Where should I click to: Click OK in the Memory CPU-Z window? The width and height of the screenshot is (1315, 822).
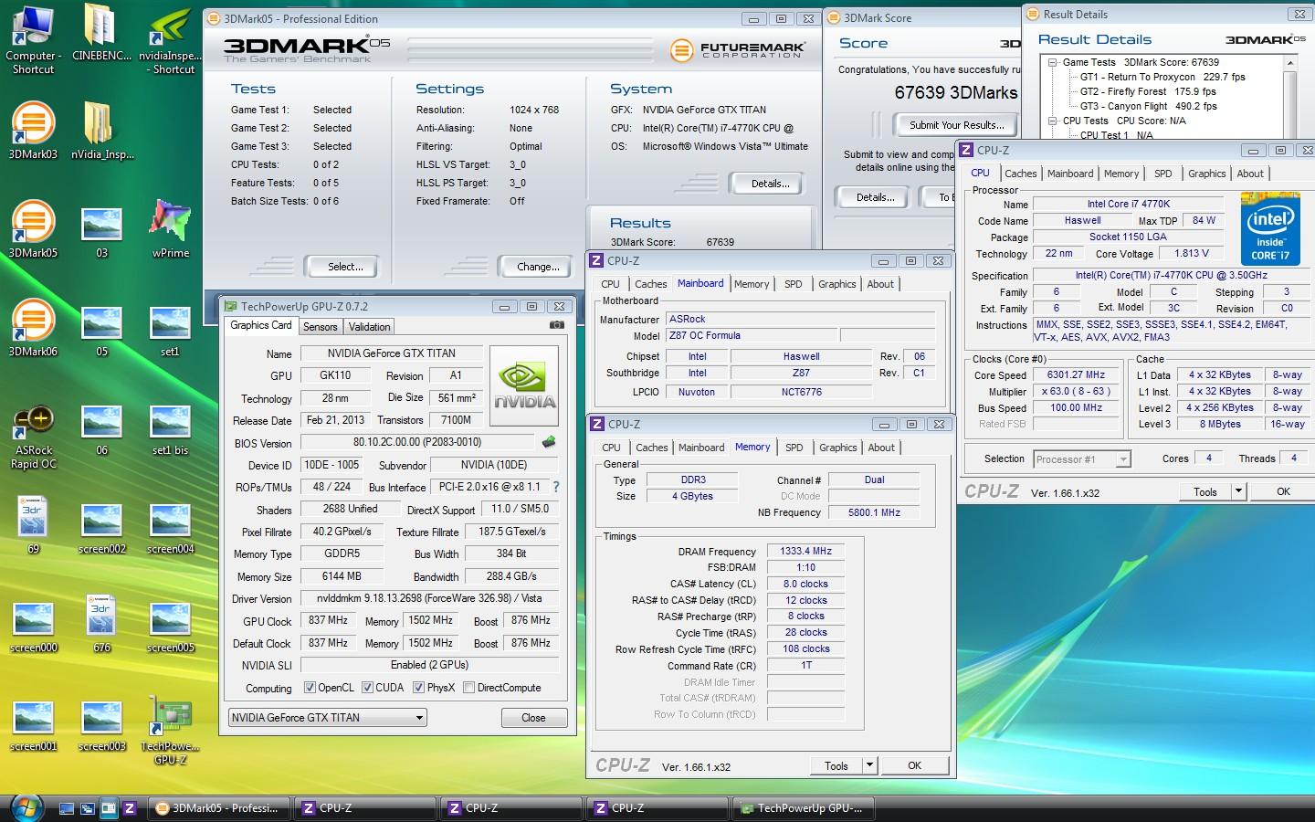tap(914, 765)
